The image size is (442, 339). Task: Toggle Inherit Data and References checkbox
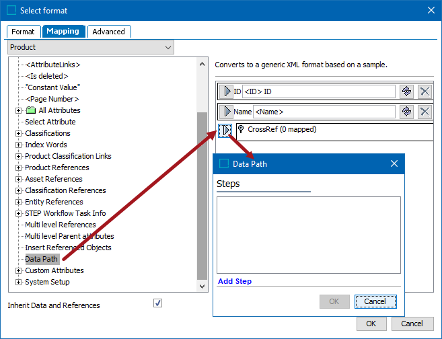(157, 303)
